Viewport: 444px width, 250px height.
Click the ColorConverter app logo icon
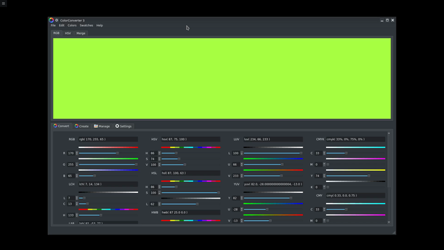(x=51, y=20)
